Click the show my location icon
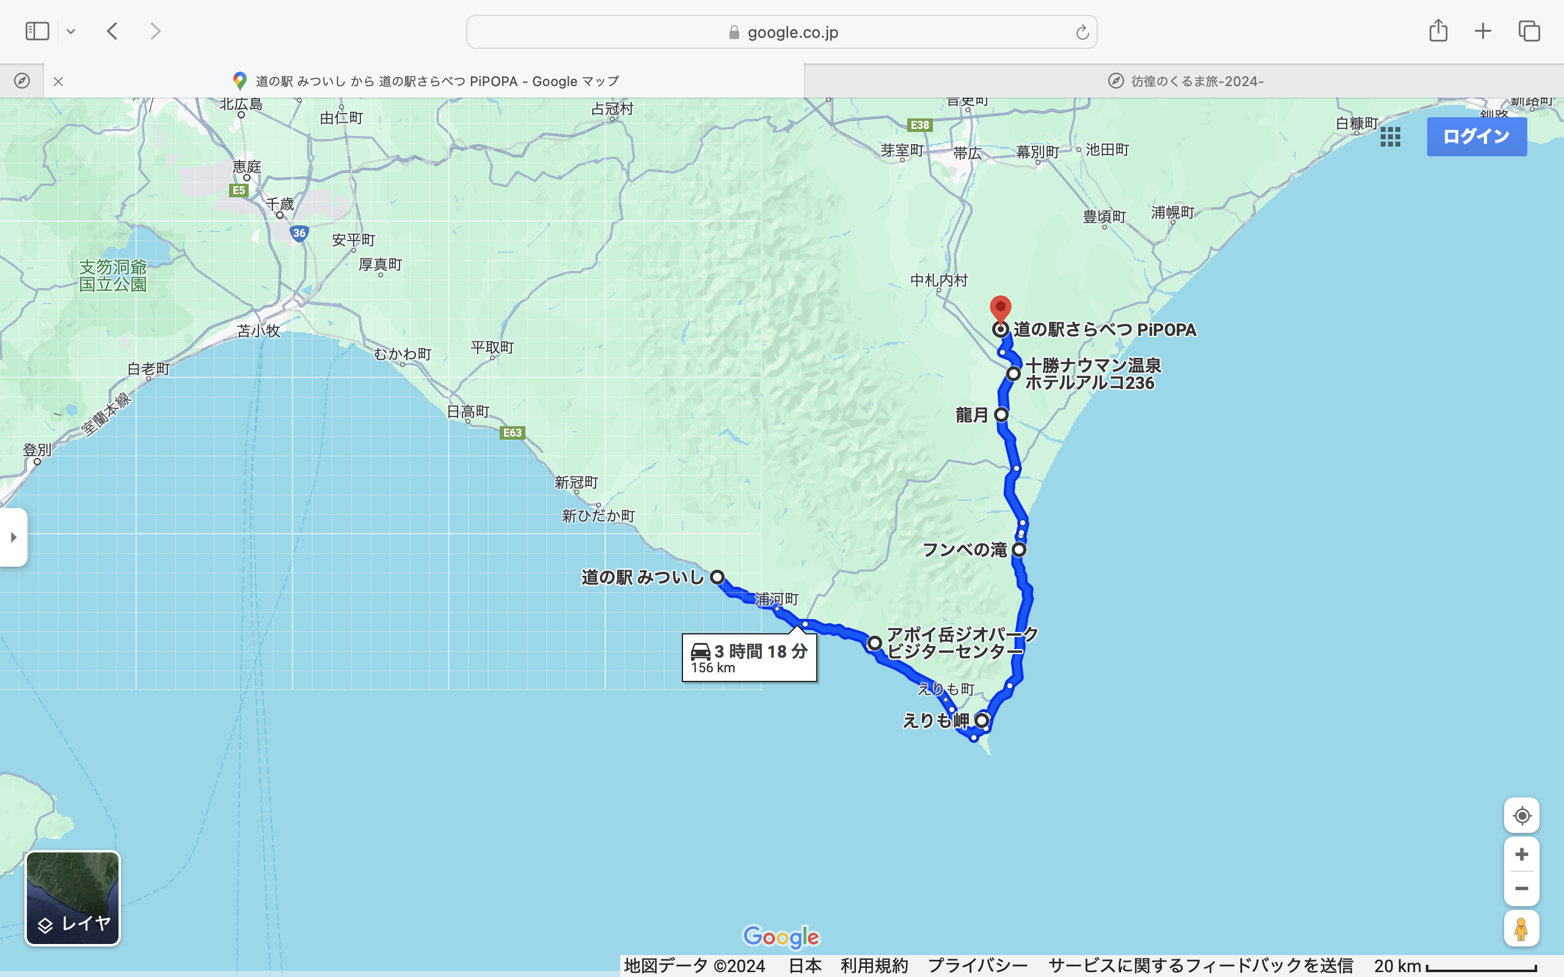This screenshot has width=1564, height=977. [x=1521, y=815]
